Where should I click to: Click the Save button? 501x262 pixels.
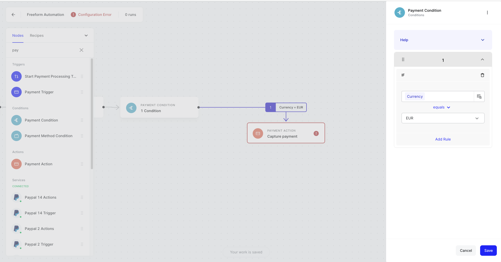(x=488, y=251)
